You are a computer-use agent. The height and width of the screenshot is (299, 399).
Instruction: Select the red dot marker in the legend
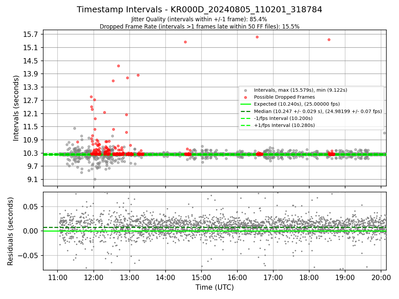tap(245, 97)
